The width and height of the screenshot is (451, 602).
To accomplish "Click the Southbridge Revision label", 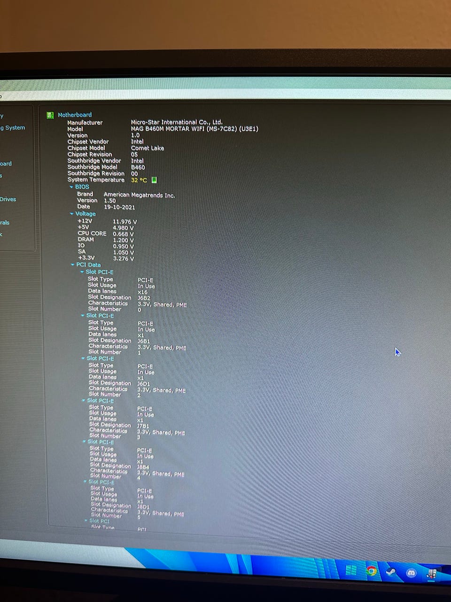I will click(x=96, y=174).
